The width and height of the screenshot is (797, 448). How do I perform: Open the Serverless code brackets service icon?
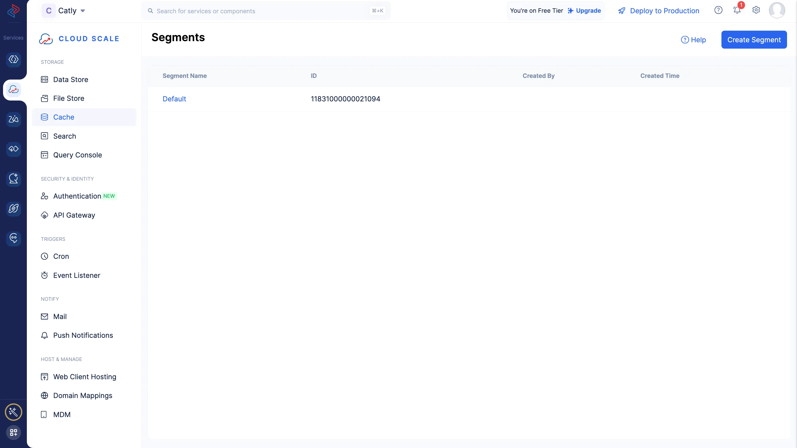tap(14, 59)
